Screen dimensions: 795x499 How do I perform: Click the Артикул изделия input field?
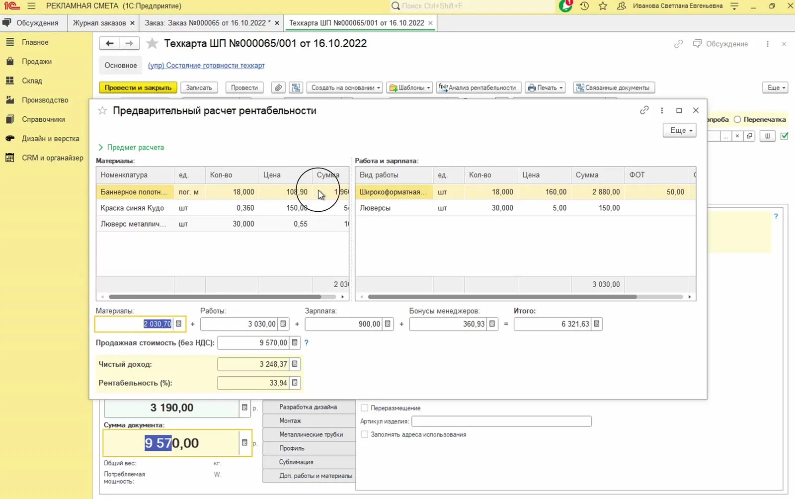(501, 421)
